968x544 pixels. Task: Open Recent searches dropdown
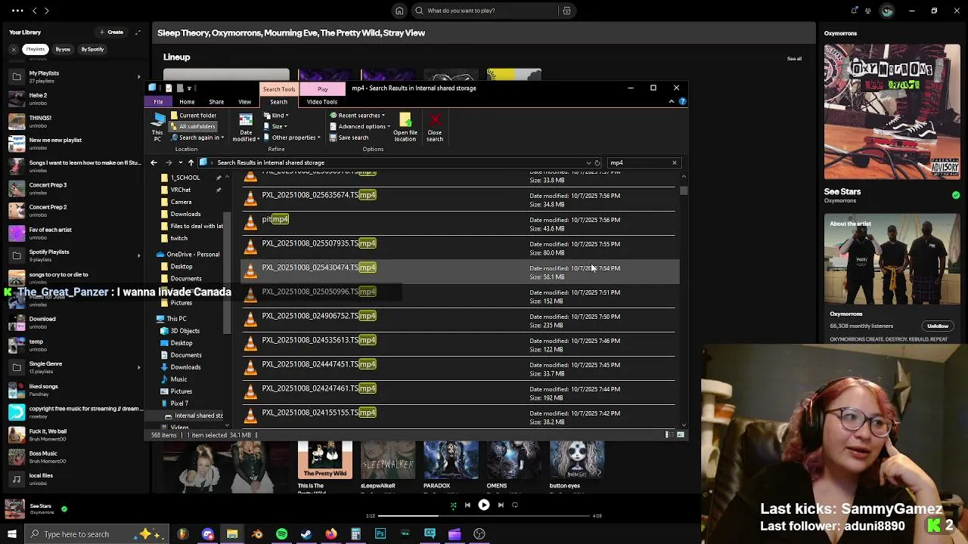(358, 116)
